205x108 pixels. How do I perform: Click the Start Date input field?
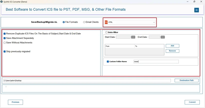click(x=123, y=37)
